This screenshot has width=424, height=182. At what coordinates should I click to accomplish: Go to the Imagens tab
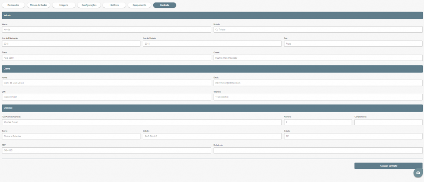click(x=64, y=5)
